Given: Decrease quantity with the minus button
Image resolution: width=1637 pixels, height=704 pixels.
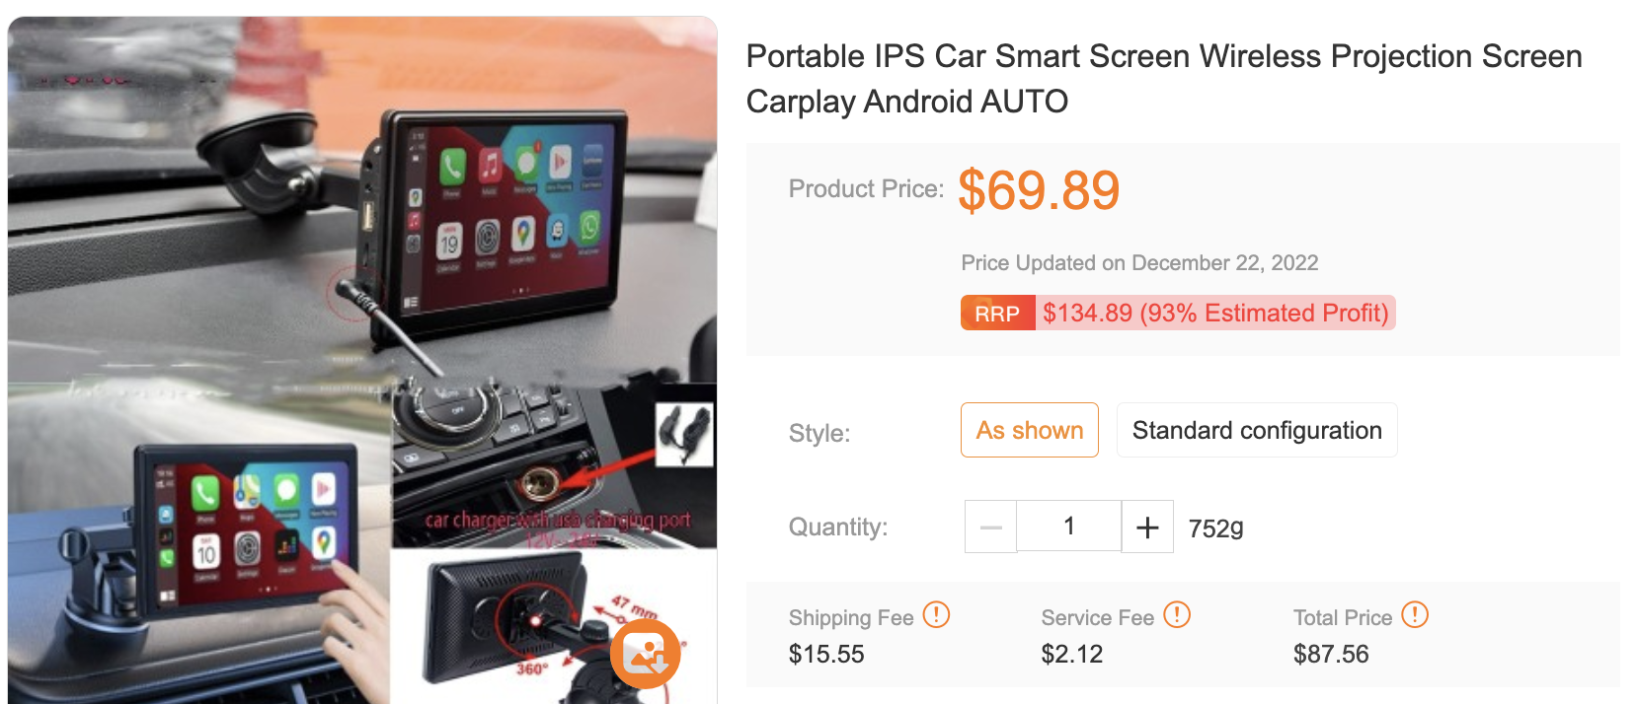Looking at the screenshot, I should [x=991, y=527].
